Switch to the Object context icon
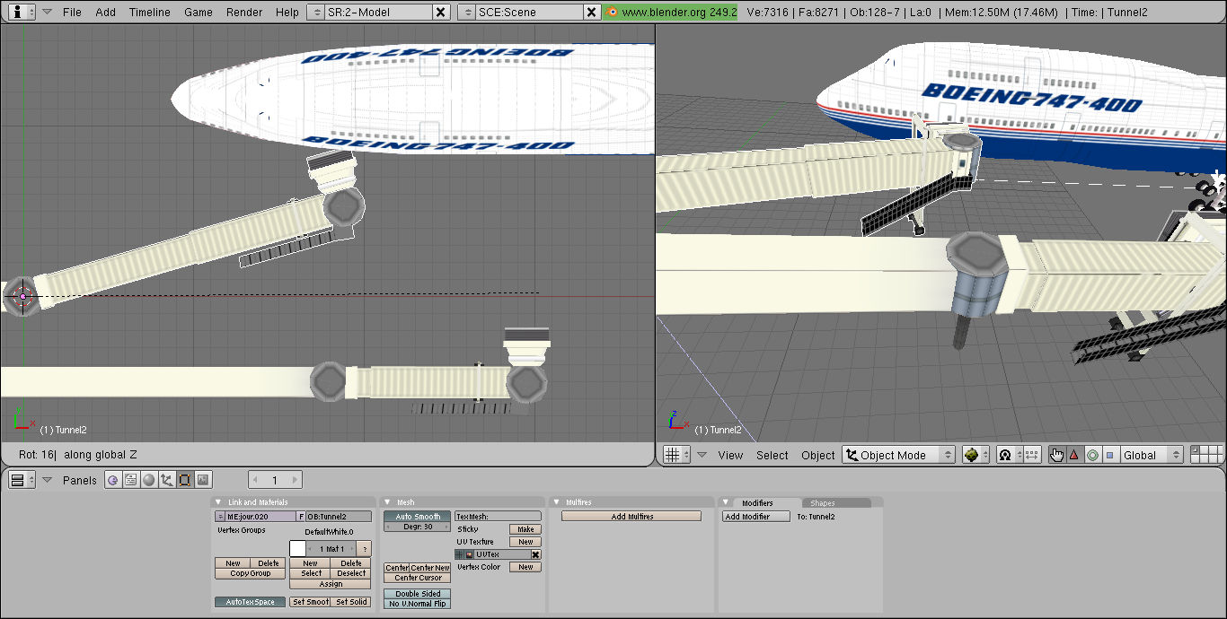Image resolution: width=1227 pixels, height=619 pixels. pos(167,480)
